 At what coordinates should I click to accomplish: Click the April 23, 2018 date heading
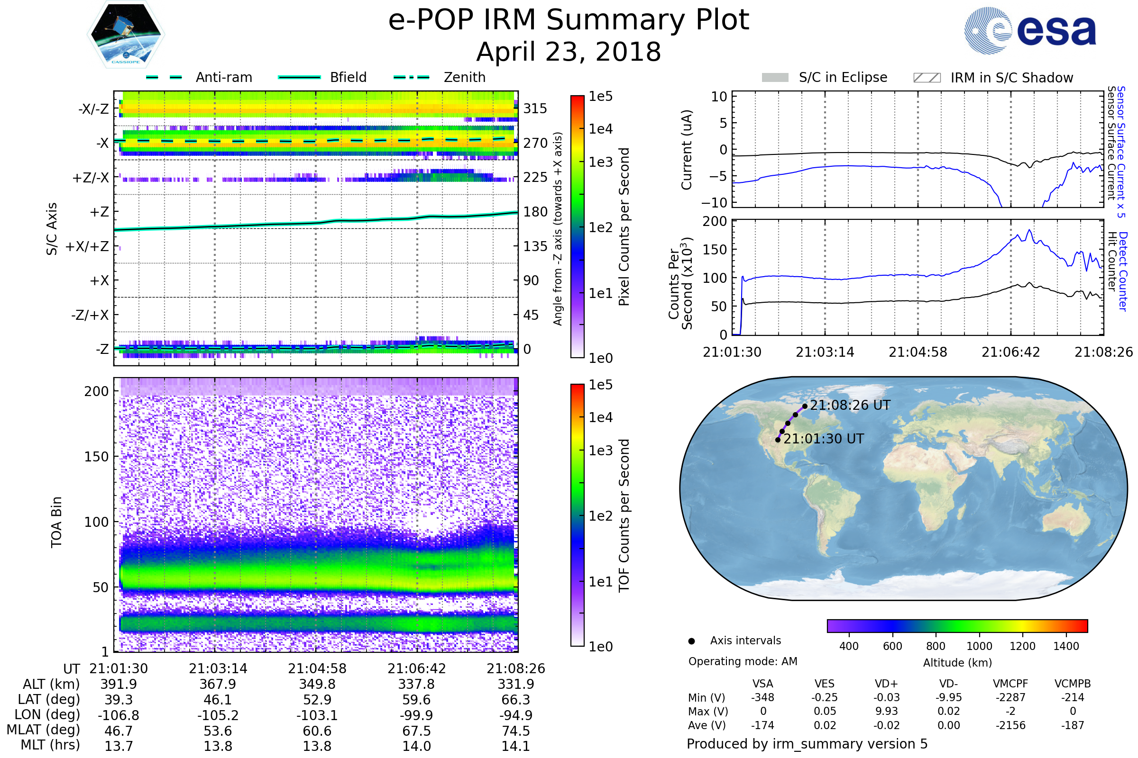pos(569,52)
